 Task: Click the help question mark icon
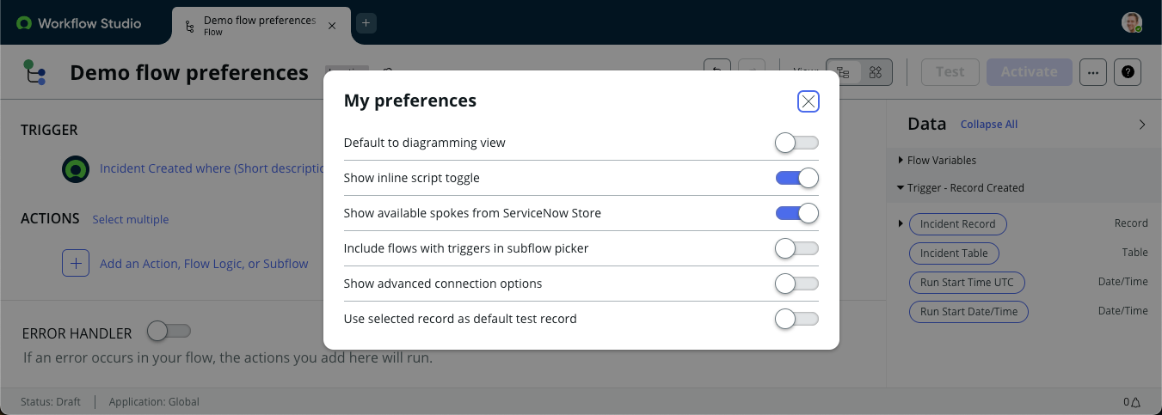(x=1127, y=72)
